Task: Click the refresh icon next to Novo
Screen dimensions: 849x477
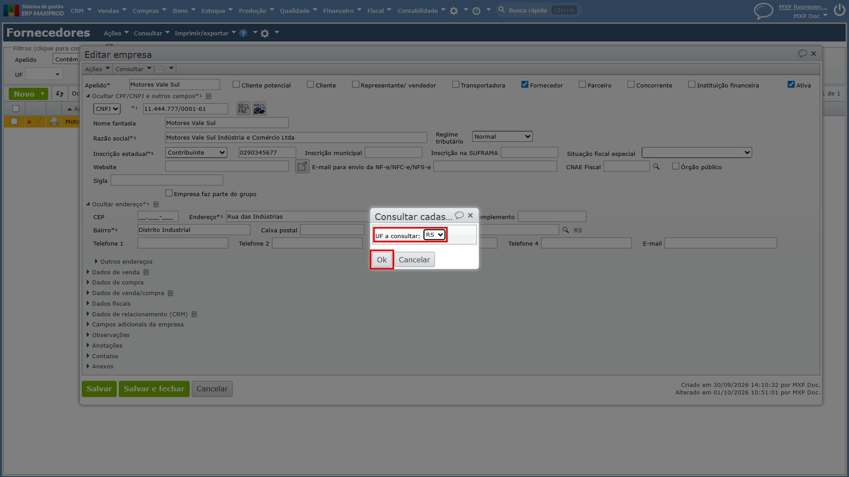Action: (x=60, y=94)
